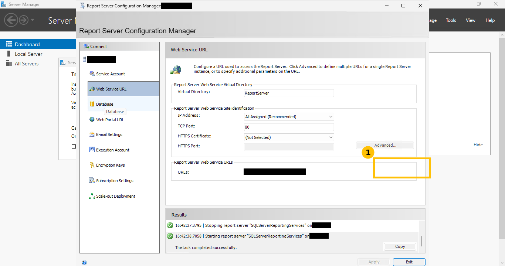Open the Tools menu in Server Manager
This screenshot has height=266, width=505.
(451, 20)
